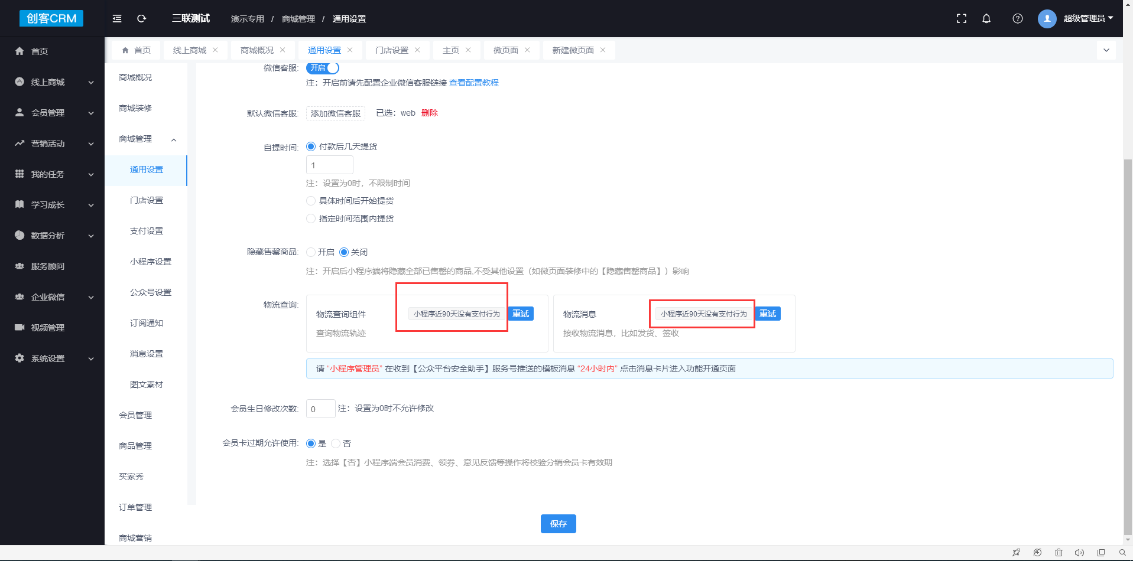The image size is (1133, 561).
Task: Open 系统设置 via its gear icon
Action: (20, 358)
